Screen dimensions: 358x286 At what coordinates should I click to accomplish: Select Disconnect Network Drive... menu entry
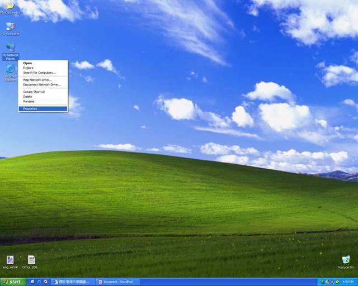(x=43, y=84)
